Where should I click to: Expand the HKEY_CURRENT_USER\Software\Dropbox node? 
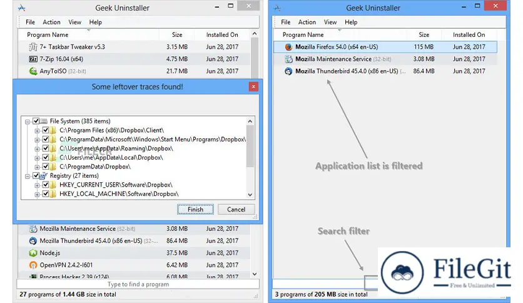37,185
